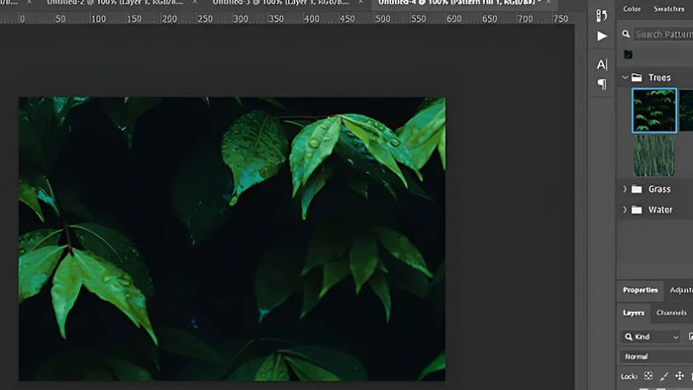The height and width of the screenshot is (390, 693).
Task: Switch to the Channels tab
Action: coord(671,313)
